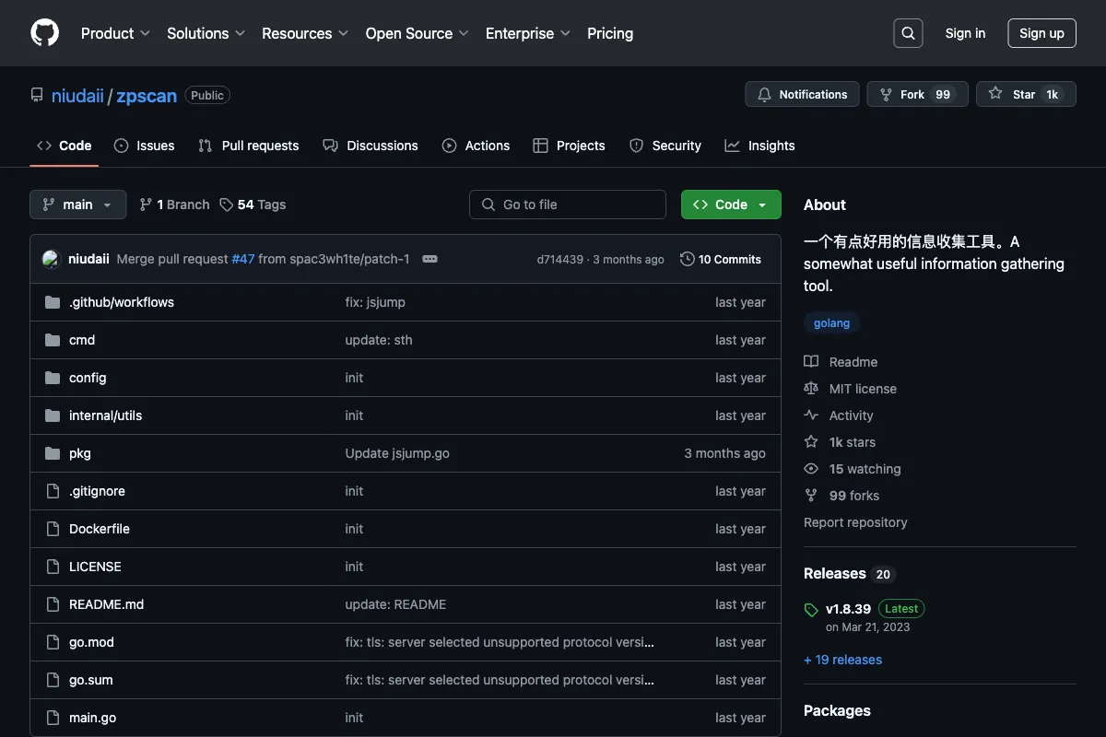
Task: Open the Releases 20 heading link
Action: (x=849, y=574)
